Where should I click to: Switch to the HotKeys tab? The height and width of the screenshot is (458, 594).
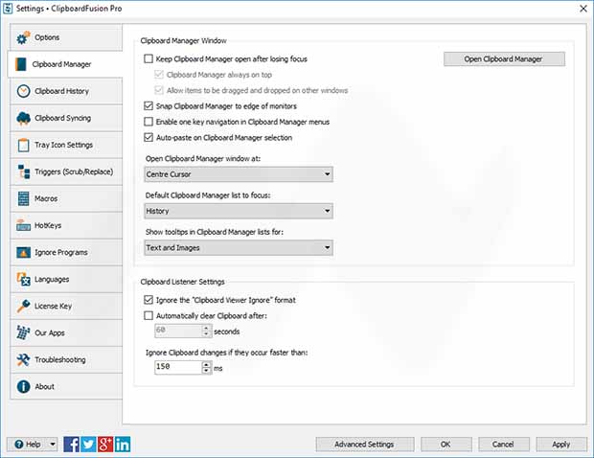pyautogui.click(x=66, y=225)
